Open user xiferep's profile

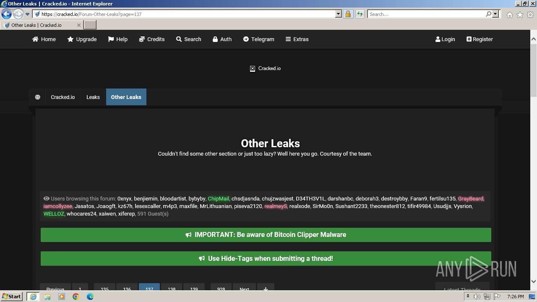(127, 214)
